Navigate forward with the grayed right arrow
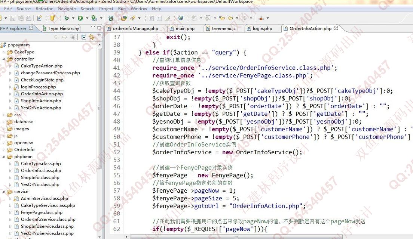 tap(244, 18)
